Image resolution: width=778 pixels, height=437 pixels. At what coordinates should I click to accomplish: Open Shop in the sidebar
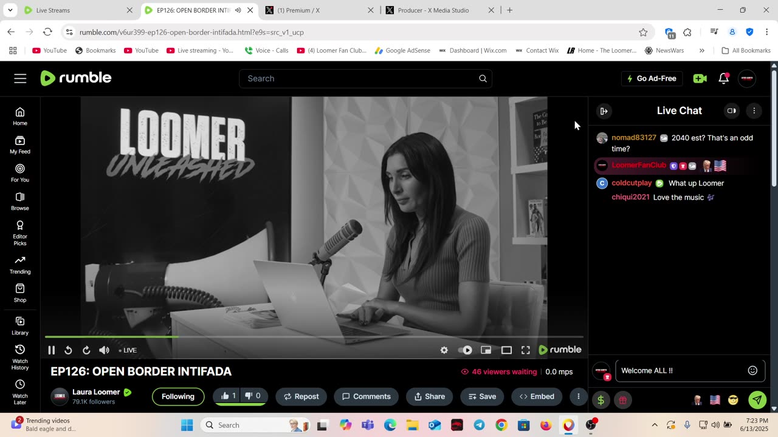20,293
